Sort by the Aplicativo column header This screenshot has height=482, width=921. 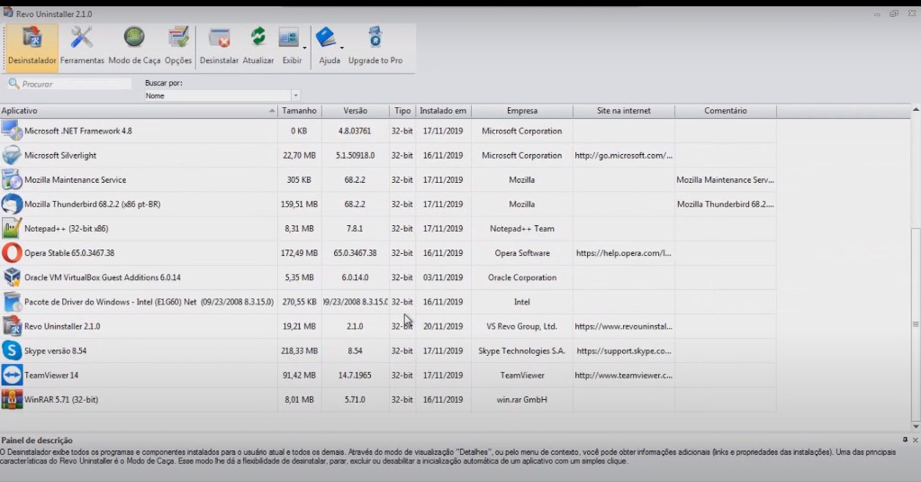point(139,111)
